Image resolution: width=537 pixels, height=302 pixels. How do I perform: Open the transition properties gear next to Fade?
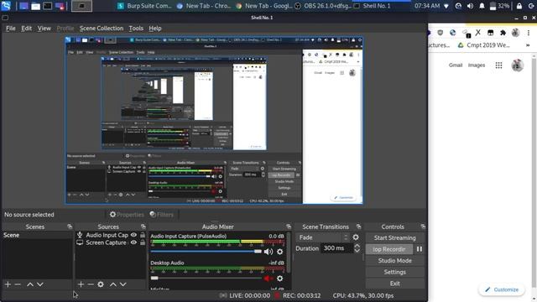356,237
